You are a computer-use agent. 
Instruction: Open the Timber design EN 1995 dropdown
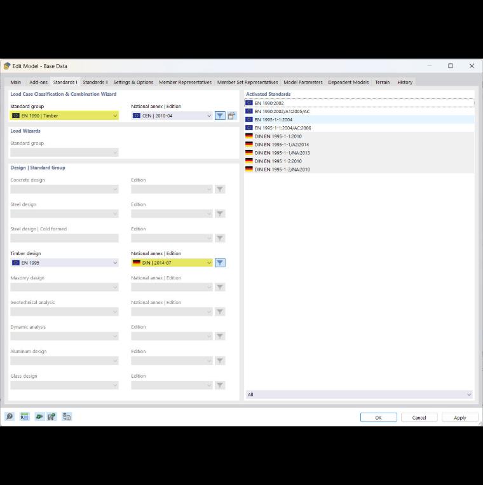(64, 263)
